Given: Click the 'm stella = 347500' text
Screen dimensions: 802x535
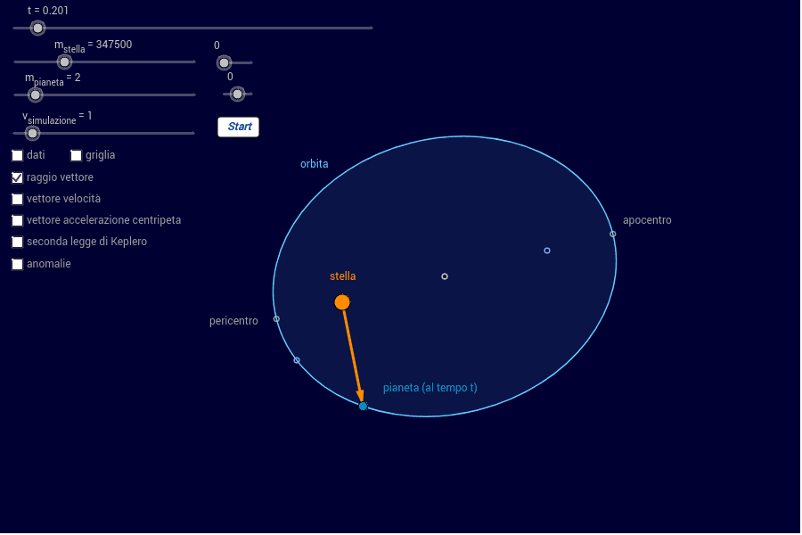Looking at the screenshot, I should (x=93, y=45).
